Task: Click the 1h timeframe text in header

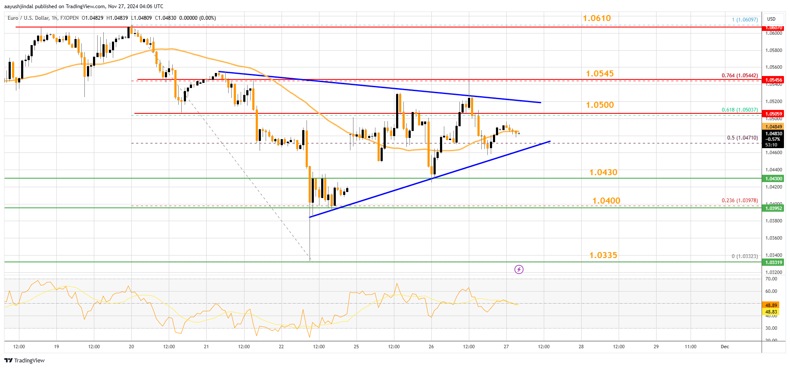Action: [x=54, y=18]
